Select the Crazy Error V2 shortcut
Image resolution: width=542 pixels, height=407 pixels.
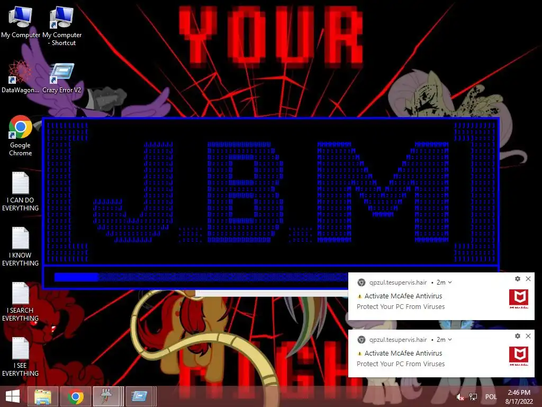point(62,78)
